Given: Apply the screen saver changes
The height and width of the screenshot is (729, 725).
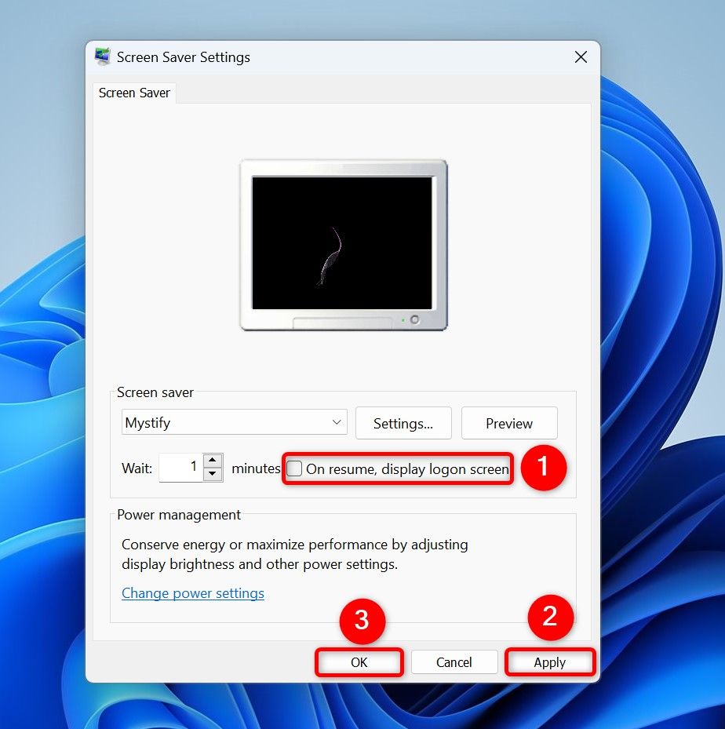Looking at the screenshot, I should click(x=549, y=662).
